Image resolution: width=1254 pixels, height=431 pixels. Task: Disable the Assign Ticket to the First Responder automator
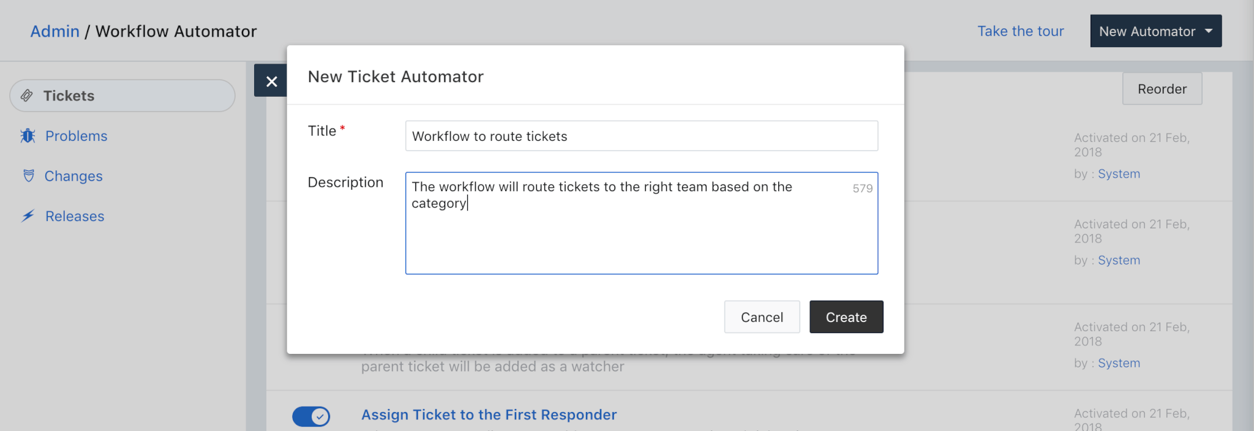coord(312,416)
